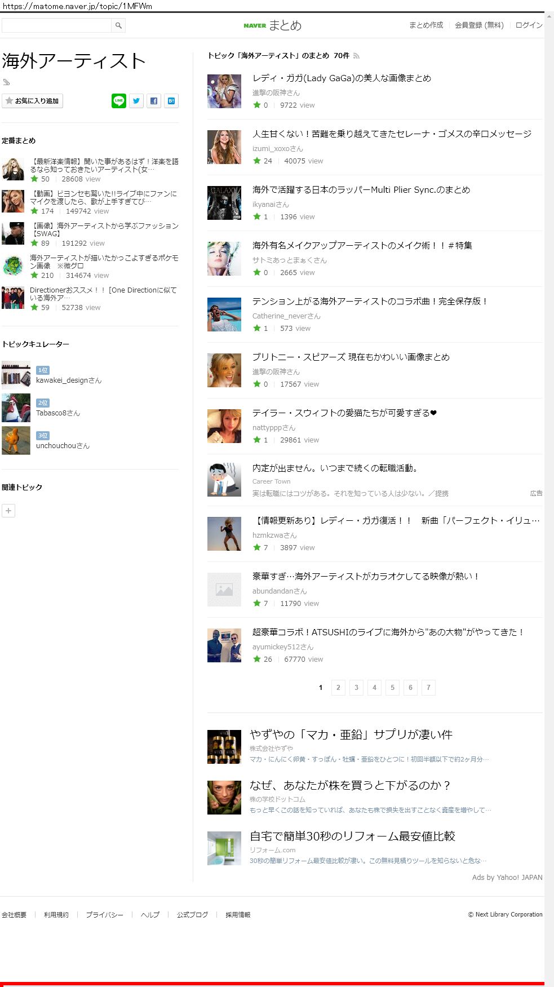Screen dimensions: 554x987
Task: Open Lady GaGa 美人な画像まとめ article
Action: 342,78
